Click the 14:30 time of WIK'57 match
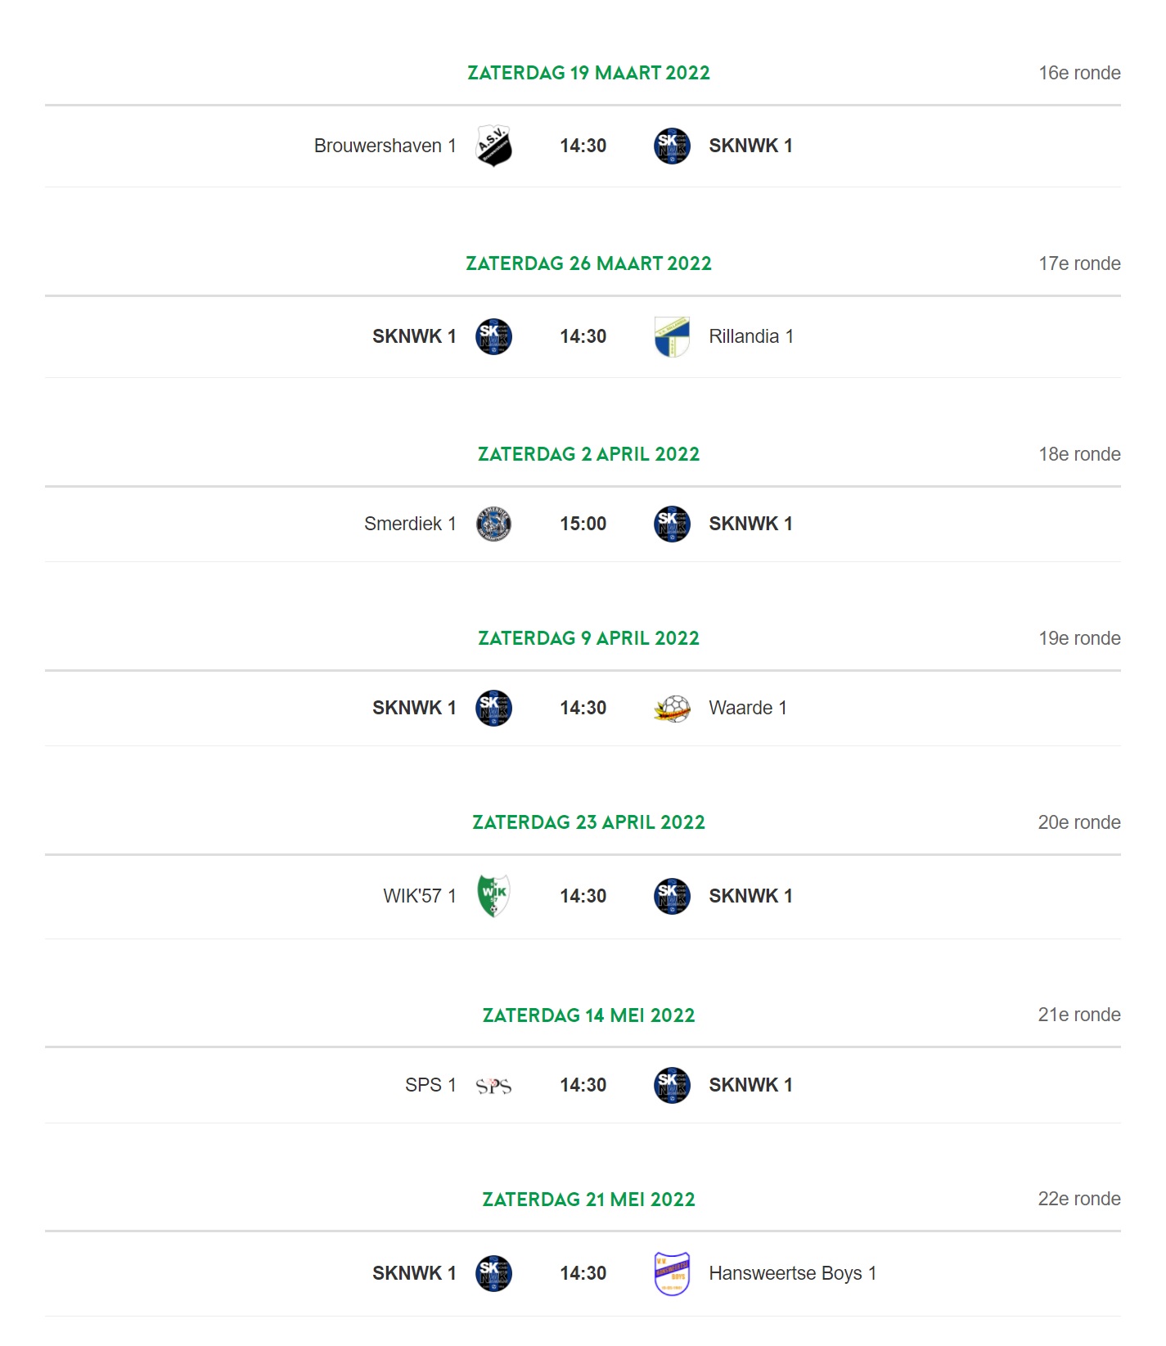The image size is (1166, 1346). tap(583, 896)
